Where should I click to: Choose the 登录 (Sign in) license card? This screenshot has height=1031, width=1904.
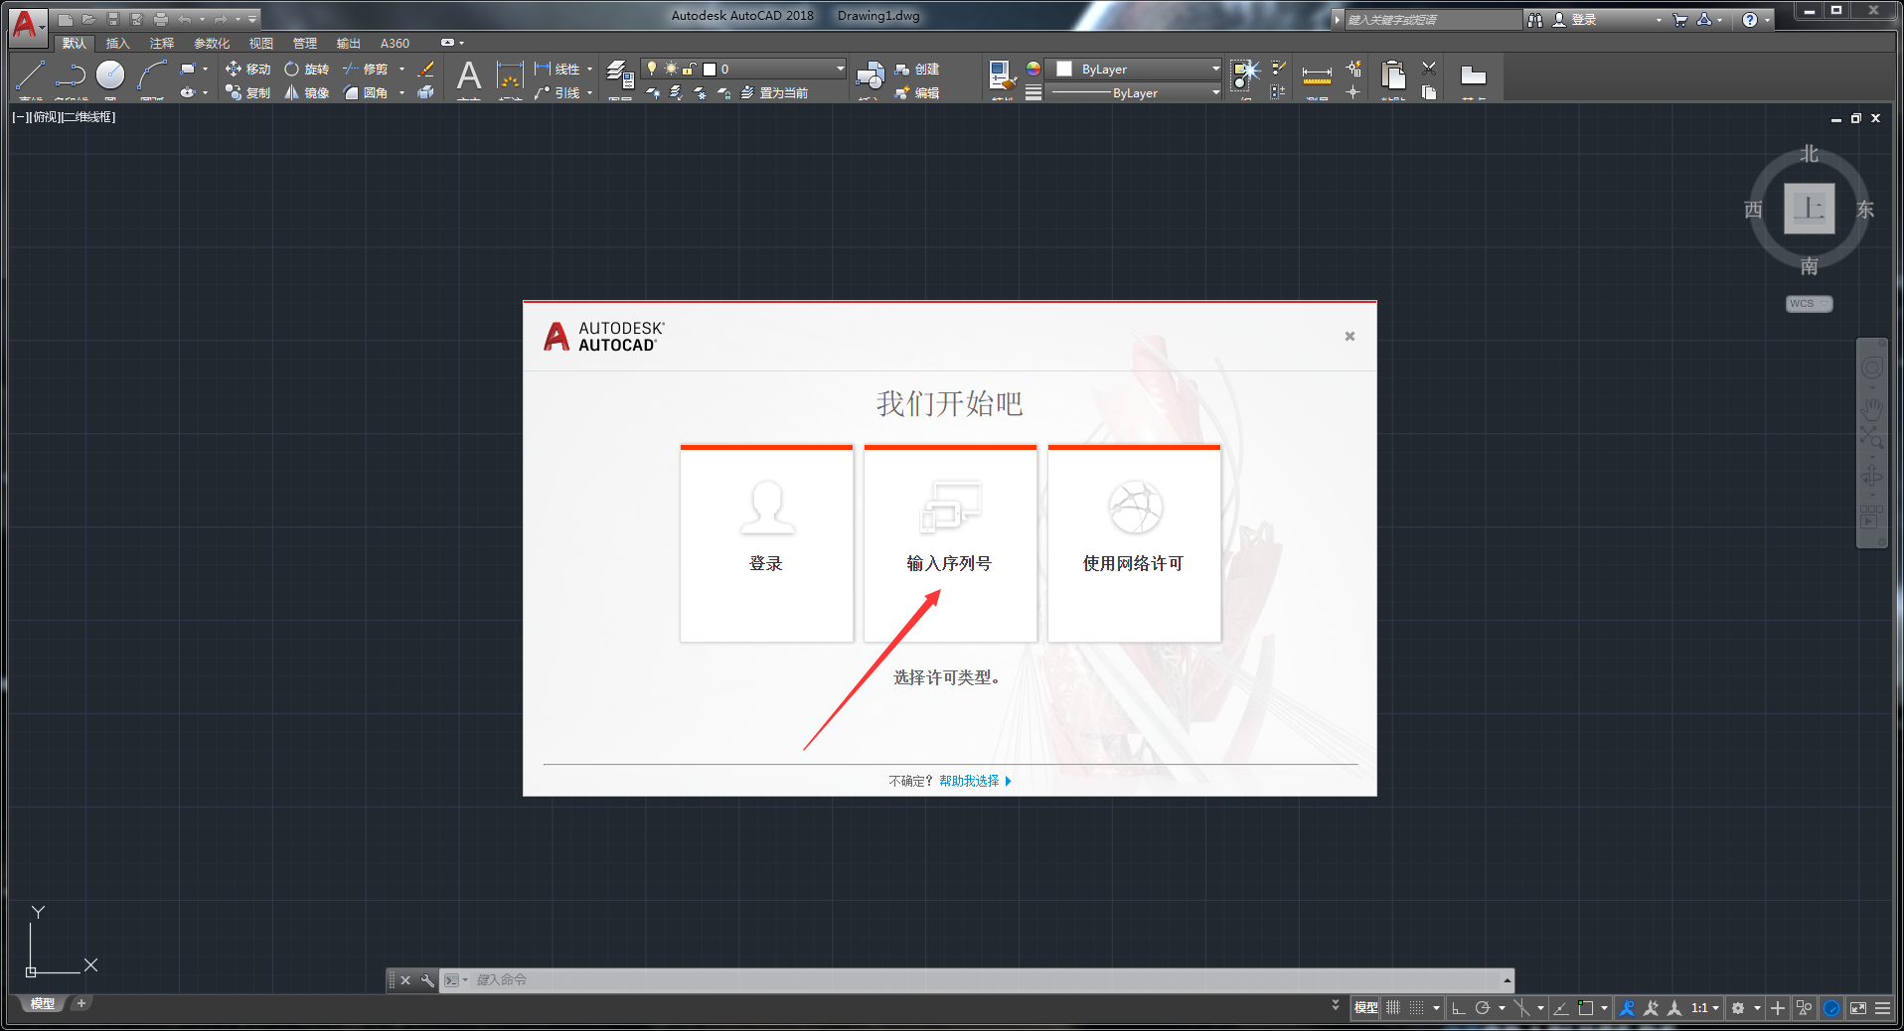click(766, 543)
